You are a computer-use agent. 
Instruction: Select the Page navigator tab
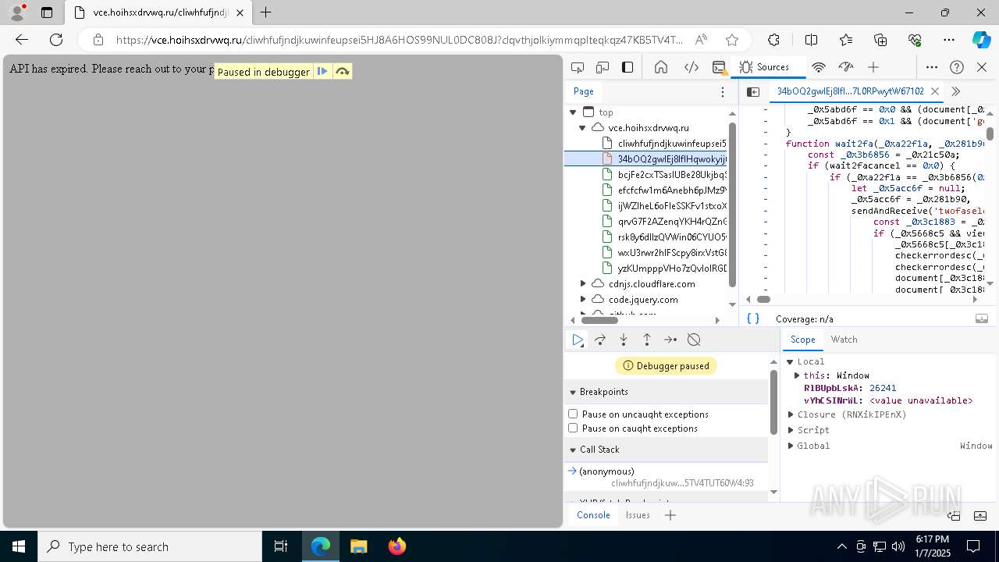[x=584, y=91]
